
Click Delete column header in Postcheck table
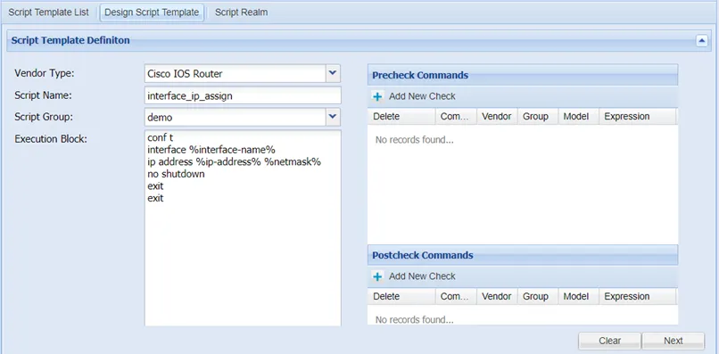[401, 296]
